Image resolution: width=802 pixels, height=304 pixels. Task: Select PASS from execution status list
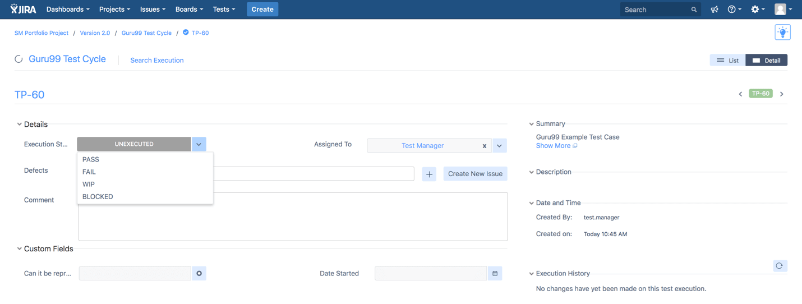coord(91,160)
